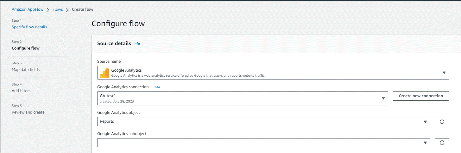This screenshot has height=153, width=461.
Task: Open the Info link next to Source details
Action: coord(136,44)
